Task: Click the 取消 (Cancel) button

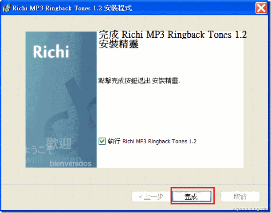Action: [240, 197]
